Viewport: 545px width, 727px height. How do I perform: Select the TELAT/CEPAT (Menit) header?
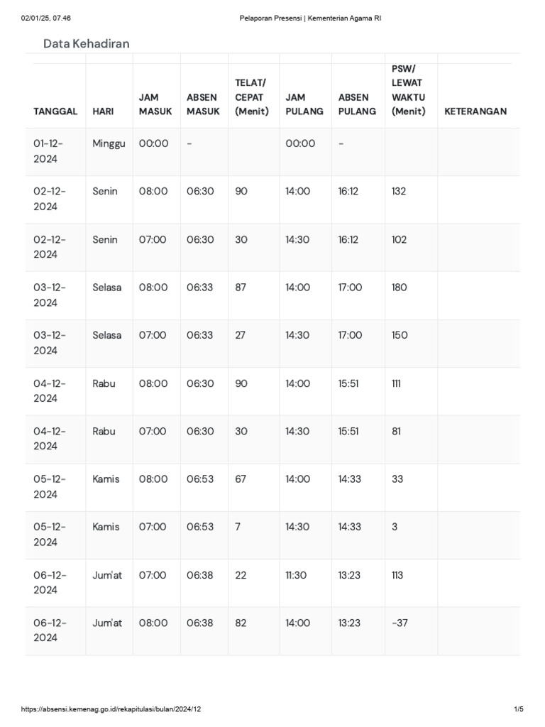(x=252, y=97)
